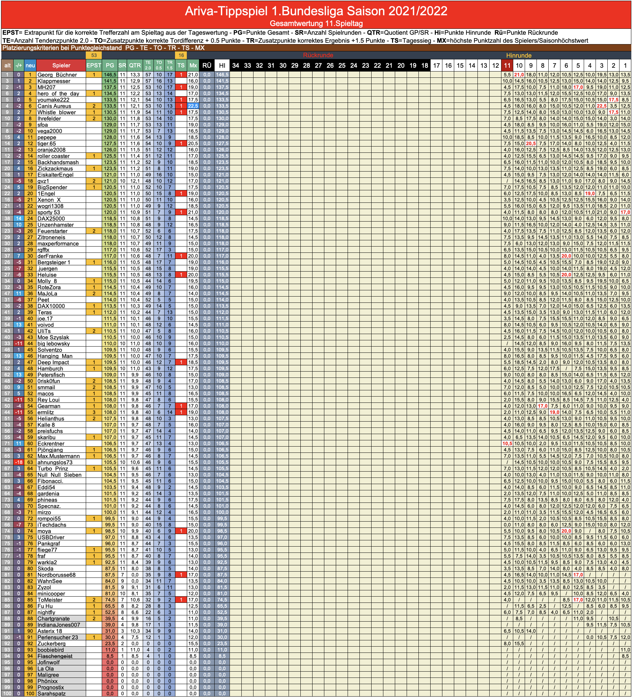Select player name 'ToMeister'
The image size is (632, 698).
click(50, 600)
